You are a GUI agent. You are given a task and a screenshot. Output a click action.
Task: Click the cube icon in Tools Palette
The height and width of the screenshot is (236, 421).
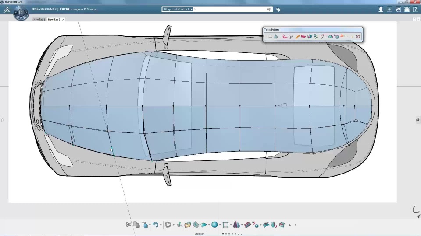click(358, 37)
